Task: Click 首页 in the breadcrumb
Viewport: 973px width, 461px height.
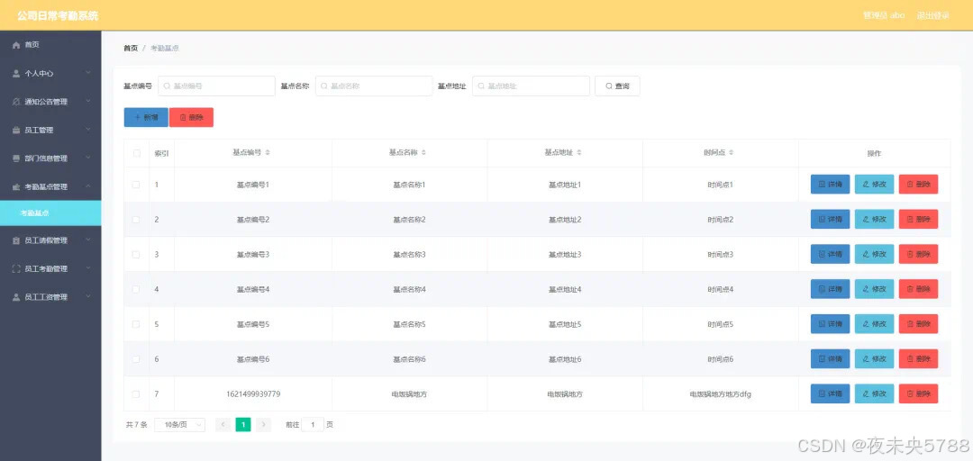Action: coord(131,49)
